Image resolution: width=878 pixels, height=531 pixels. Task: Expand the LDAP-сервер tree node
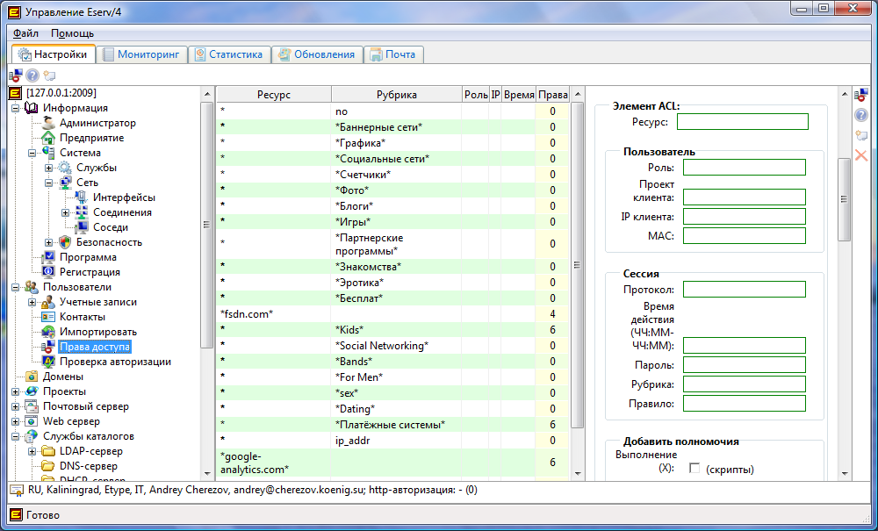[32, 451]
